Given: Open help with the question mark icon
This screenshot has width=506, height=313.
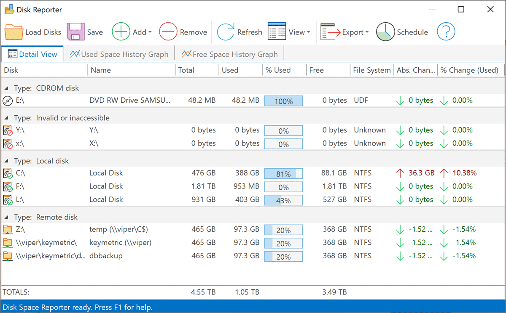Looking at the screenshot, I should 446,32.
